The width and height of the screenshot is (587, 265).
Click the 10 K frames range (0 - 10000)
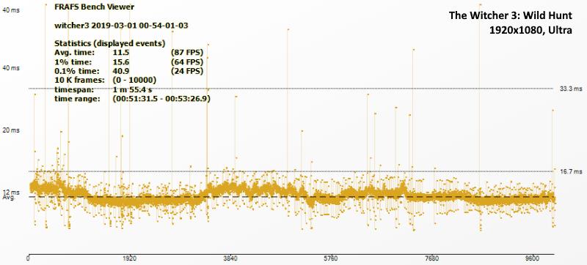click(134, 81)
